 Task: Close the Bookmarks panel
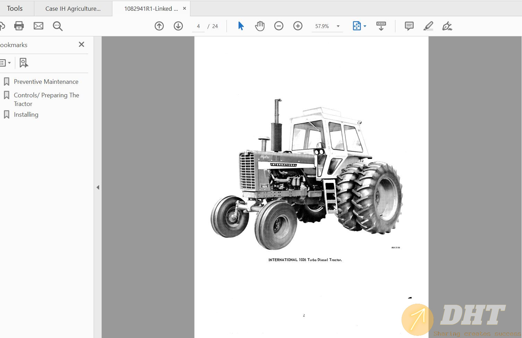tap(82, 44)
